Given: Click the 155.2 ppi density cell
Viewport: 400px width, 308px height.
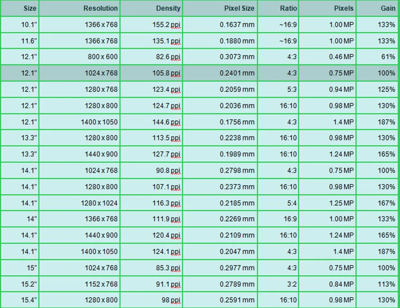Looking at the screenshot, I should point(152,25).
